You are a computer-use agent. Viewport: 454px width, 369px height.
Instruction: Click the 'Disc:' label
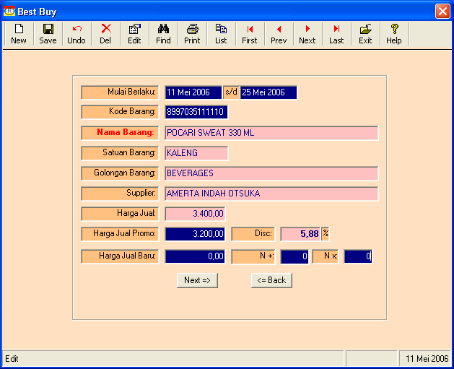pos(253,234)
